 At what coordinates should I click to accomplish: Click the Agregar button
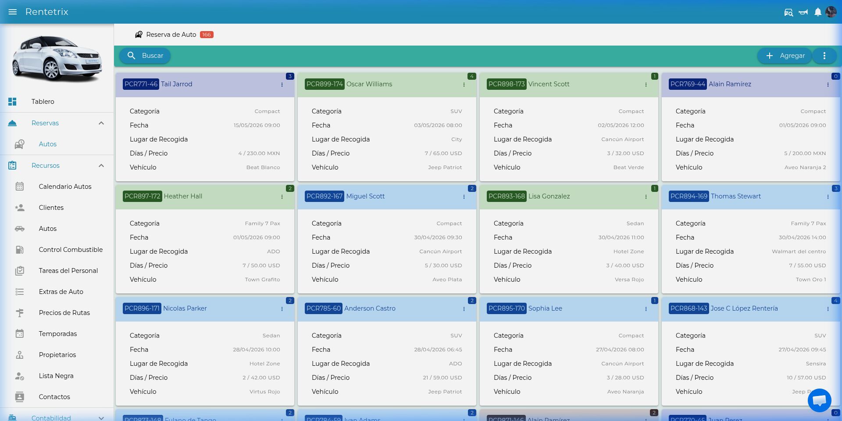pyautogui.click(x=785, y=56)
